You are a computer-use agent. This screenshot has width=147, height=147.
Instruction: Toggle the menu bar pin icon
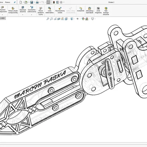tap(15, 2)
